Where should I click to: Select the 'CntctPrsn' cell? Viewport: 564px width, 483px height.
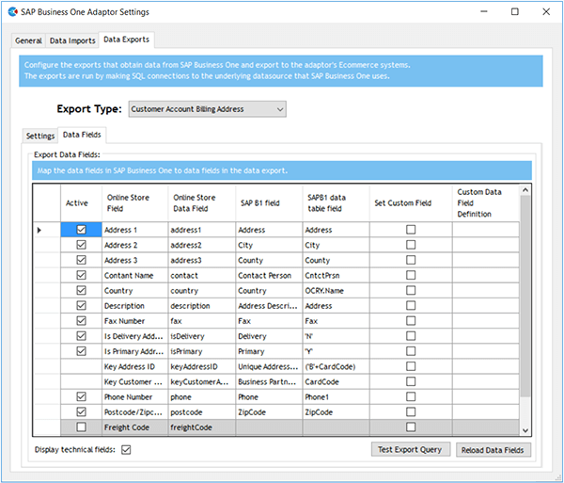tap(336, 276)
